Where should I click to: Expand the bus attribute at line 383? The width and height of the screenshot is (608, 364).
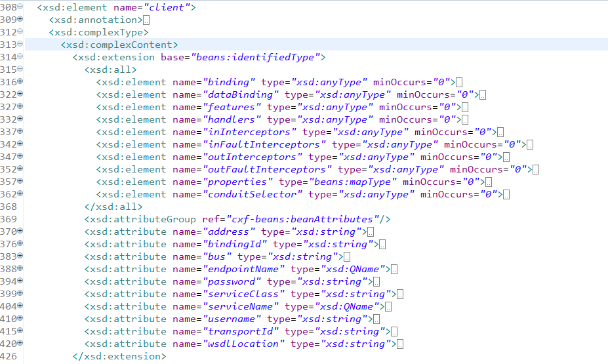click(20, 256)
